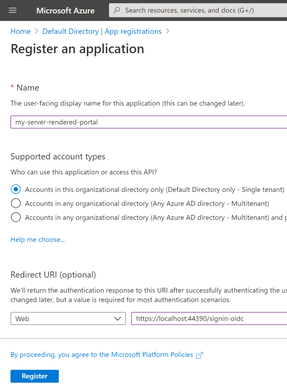Open Default Directory App registrations breadcrumb

[102, 31]
